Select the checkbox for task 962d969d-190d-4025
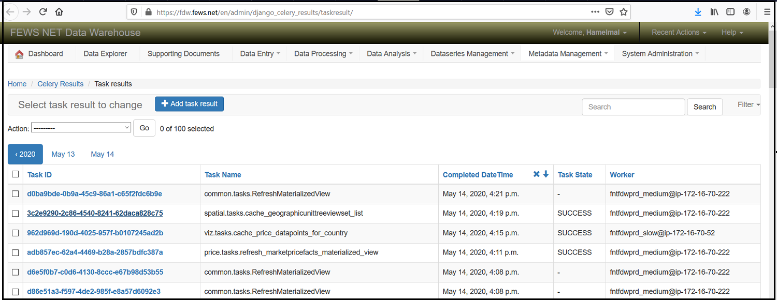 [16, 233]
